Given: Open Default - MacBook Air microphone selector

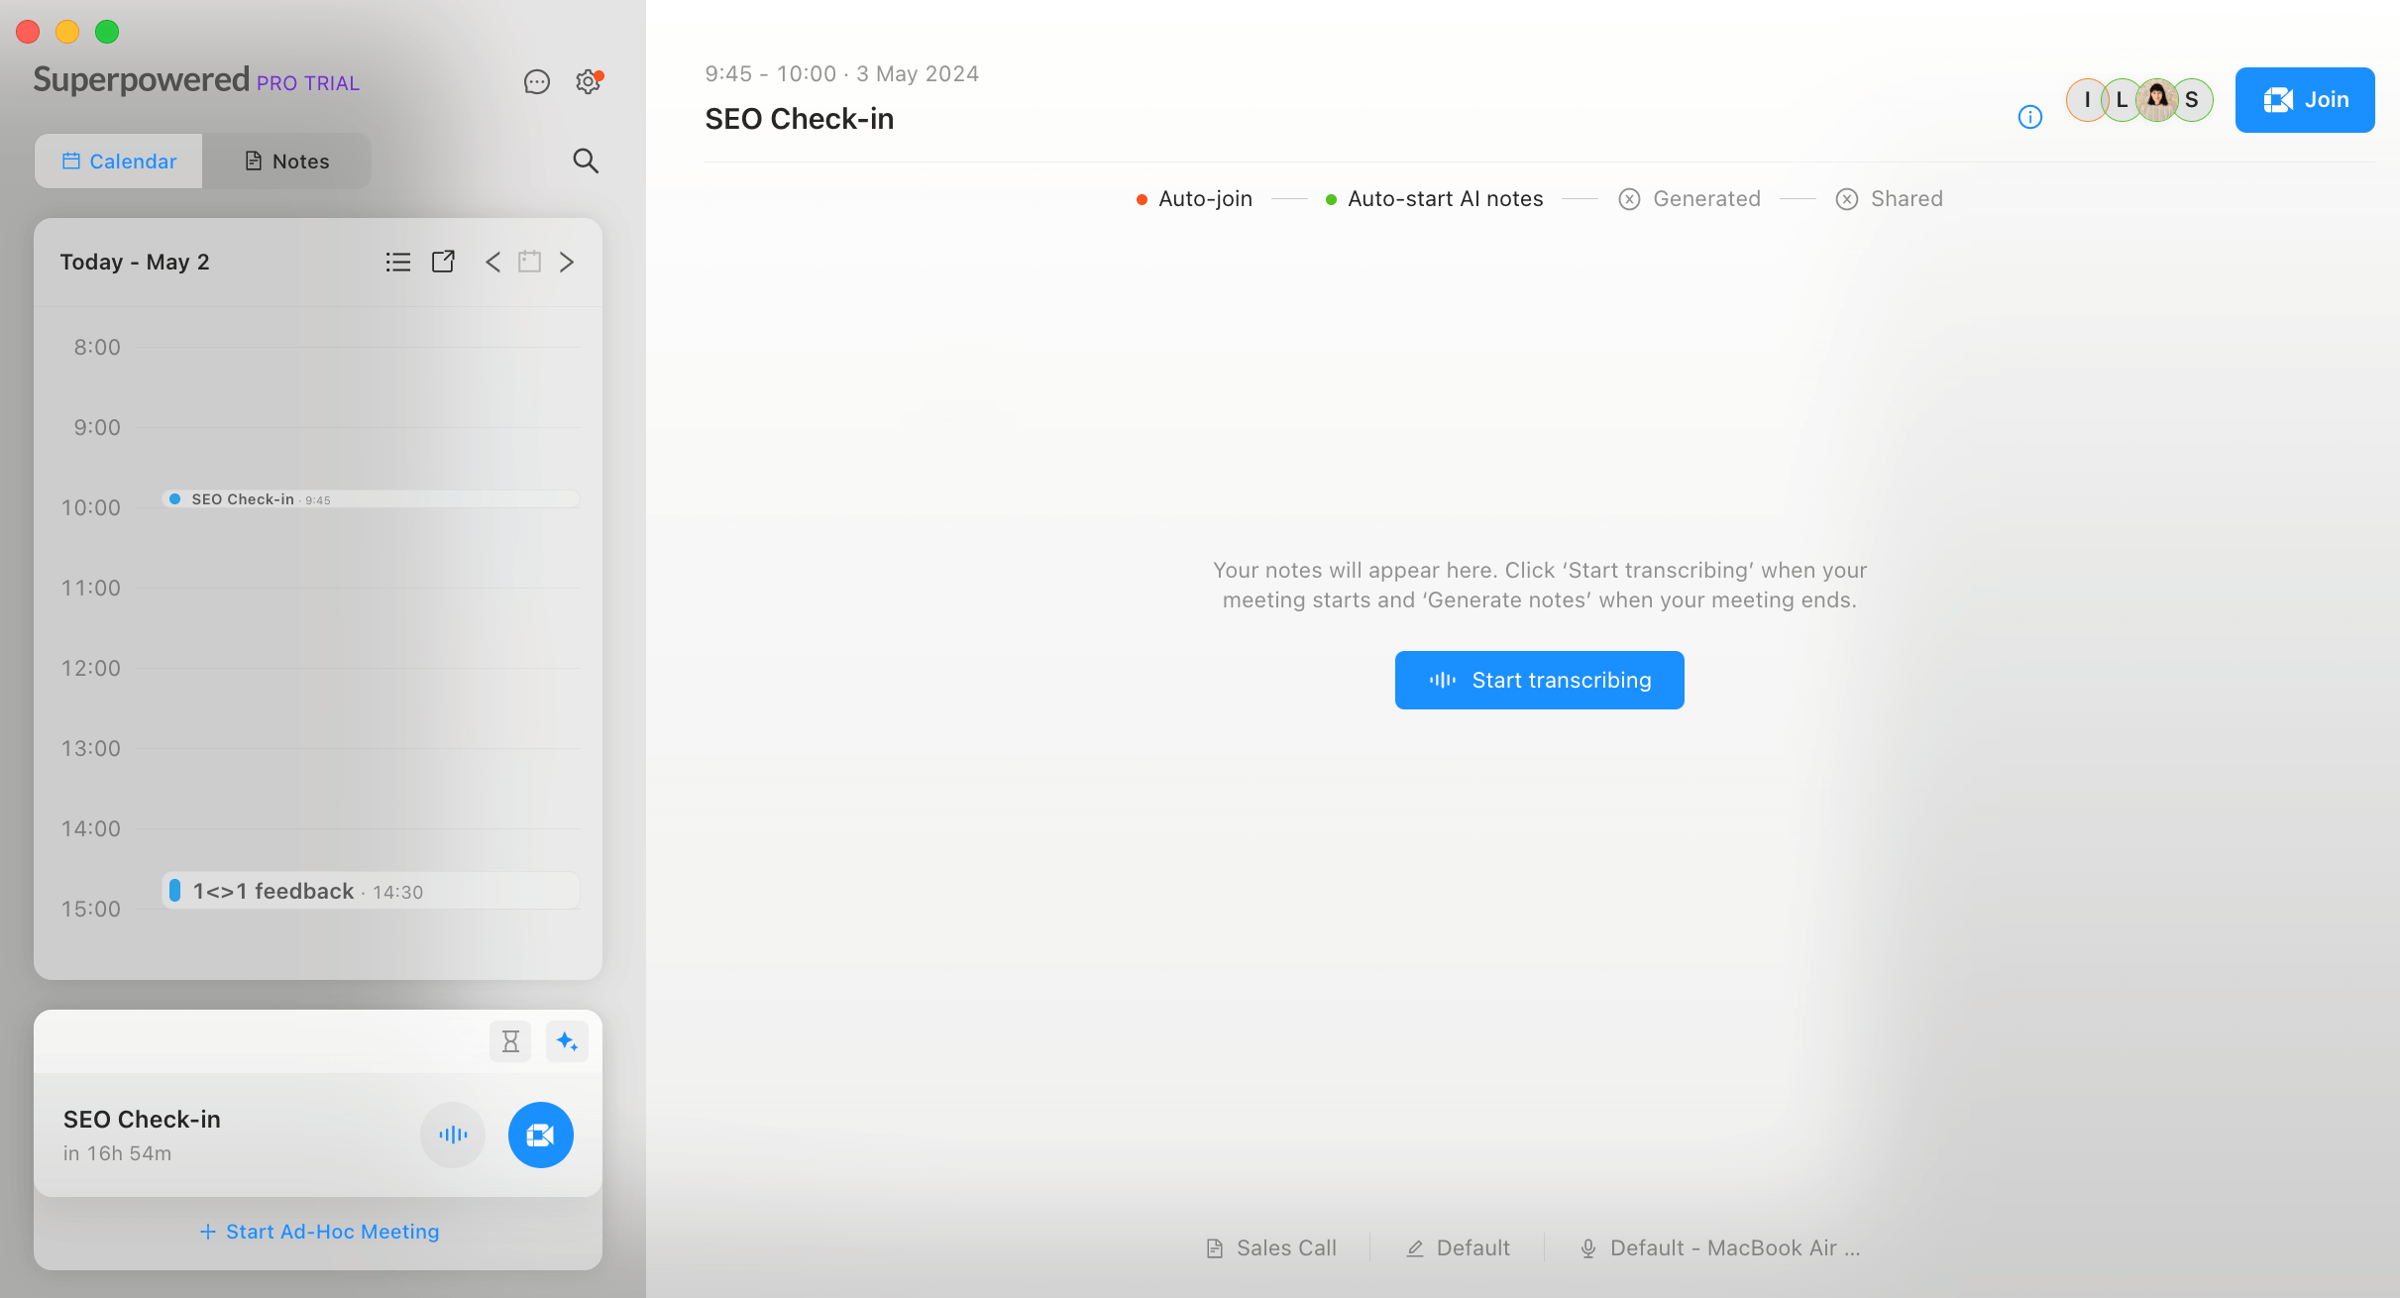Looking at the screenshot, I should [1720, 1248].
